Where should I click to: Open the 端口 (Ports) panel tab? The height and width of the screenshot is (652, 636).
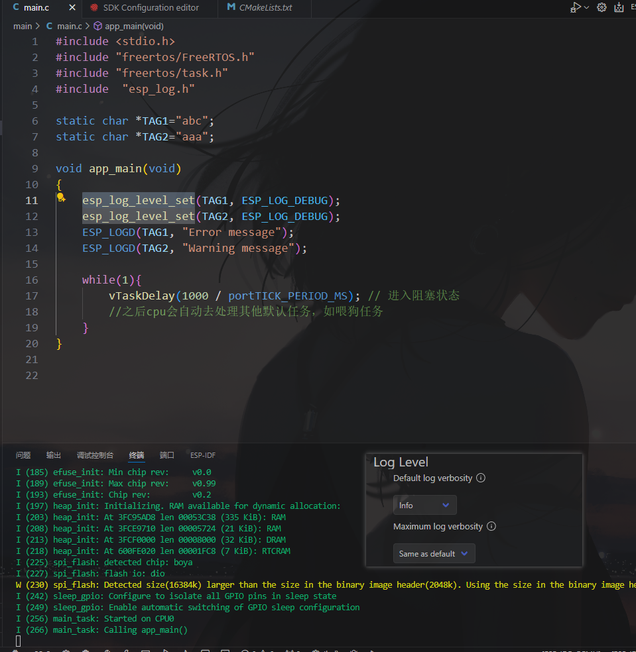pyautogui.click(x=167, y=455)
